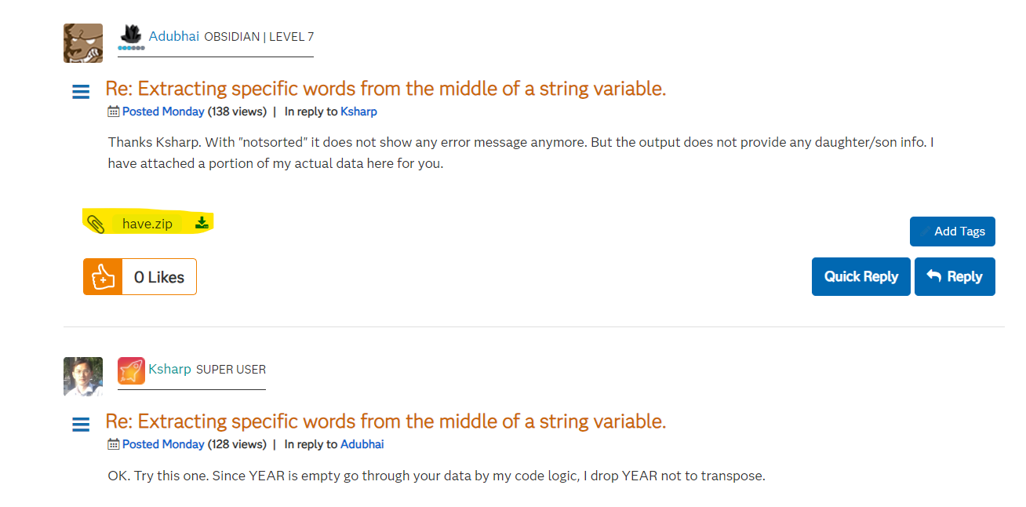Screen dimensions: 1026x507
Task: Click the calendar icon on Adubhai's post
Action: (114, 111)
